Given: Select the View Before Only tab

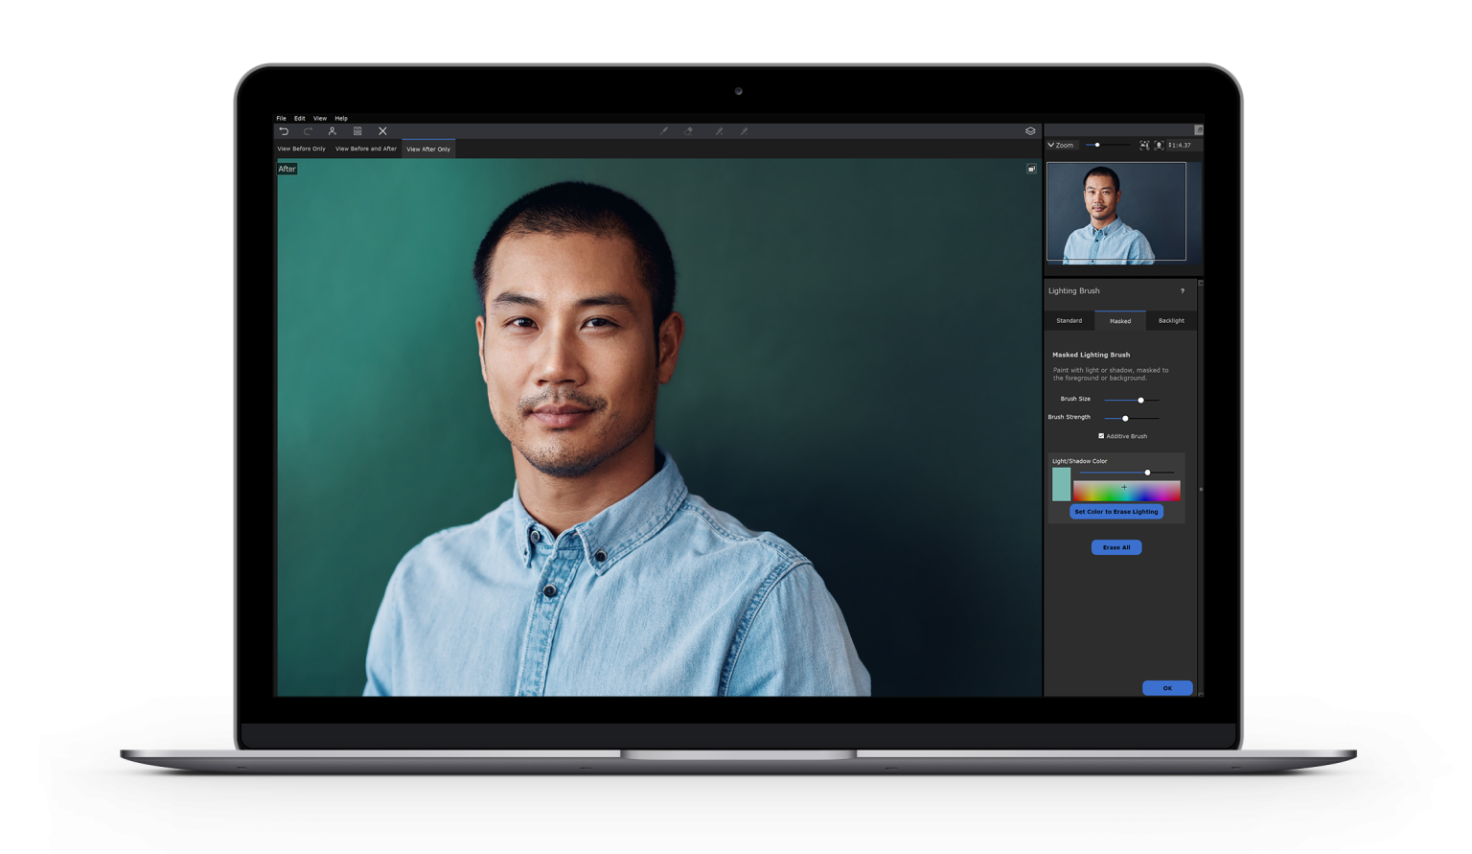Looking at the screenshot, I should [x=301, y=149].
